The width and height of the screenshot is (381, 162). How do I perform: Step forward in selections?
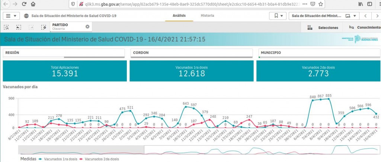[x=31, y=27]
